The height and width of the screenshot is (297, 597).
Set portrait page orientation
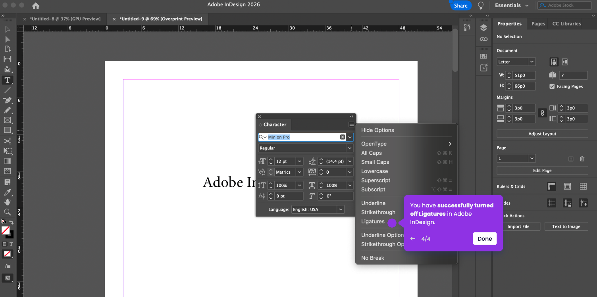[x=554, y=62]
